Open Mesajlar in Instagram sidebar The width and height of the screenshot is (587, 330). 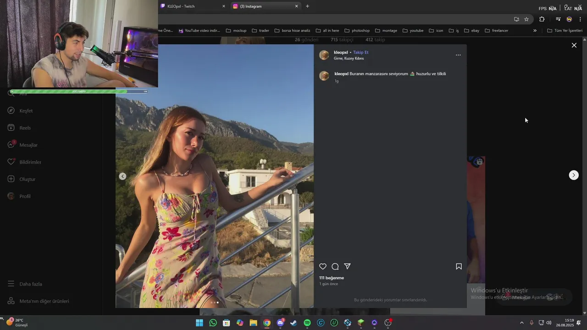point(22,145)
